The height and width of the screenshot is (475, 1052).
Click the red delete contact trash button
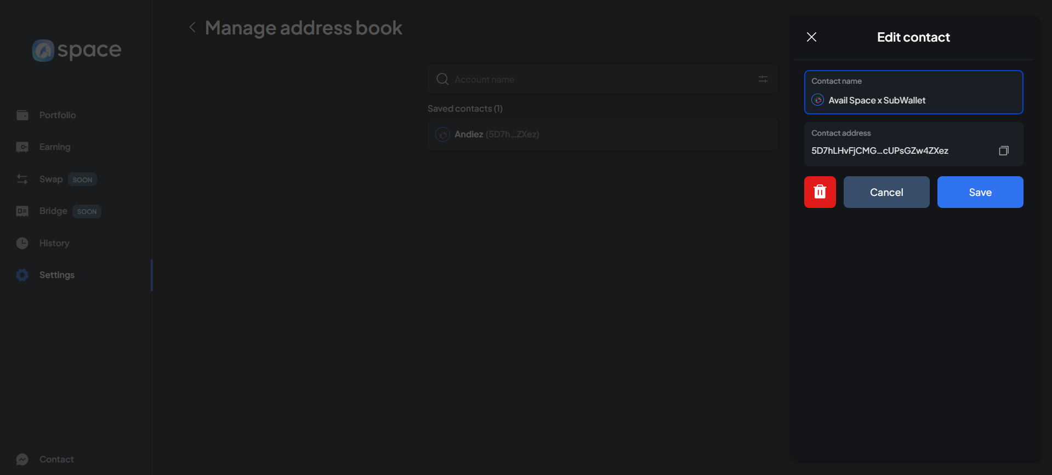pyautogui.click(x=820, y=192)
